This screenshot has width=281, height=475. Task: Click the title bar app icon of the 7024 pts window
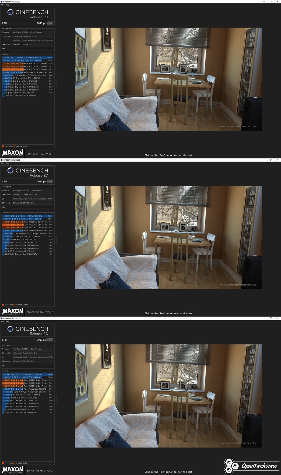[2, 160]
